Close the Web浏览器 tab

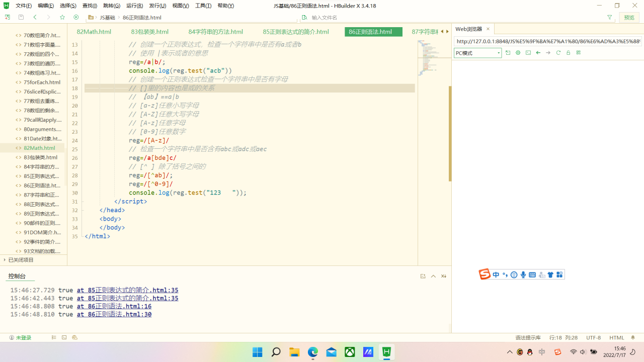pyautogui.click(x=488, y=29)
